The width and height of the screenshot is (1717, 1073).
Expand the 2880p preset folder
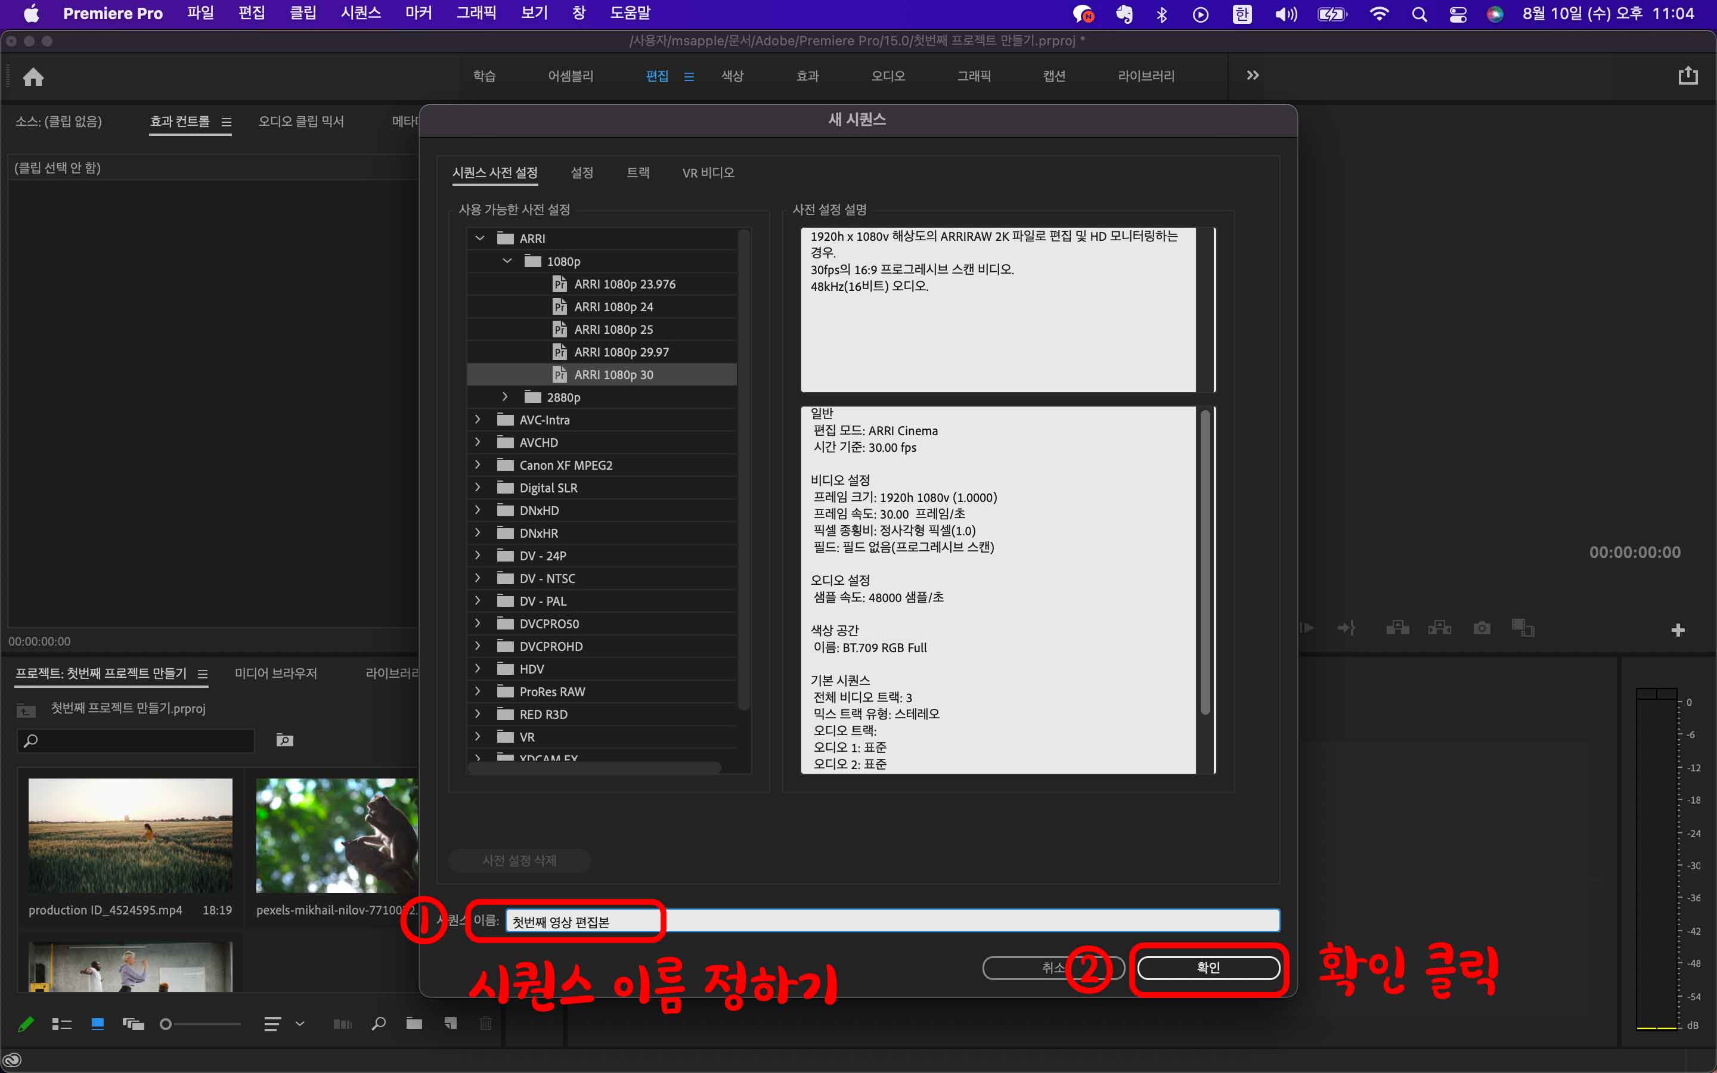(x=505, y=396)
